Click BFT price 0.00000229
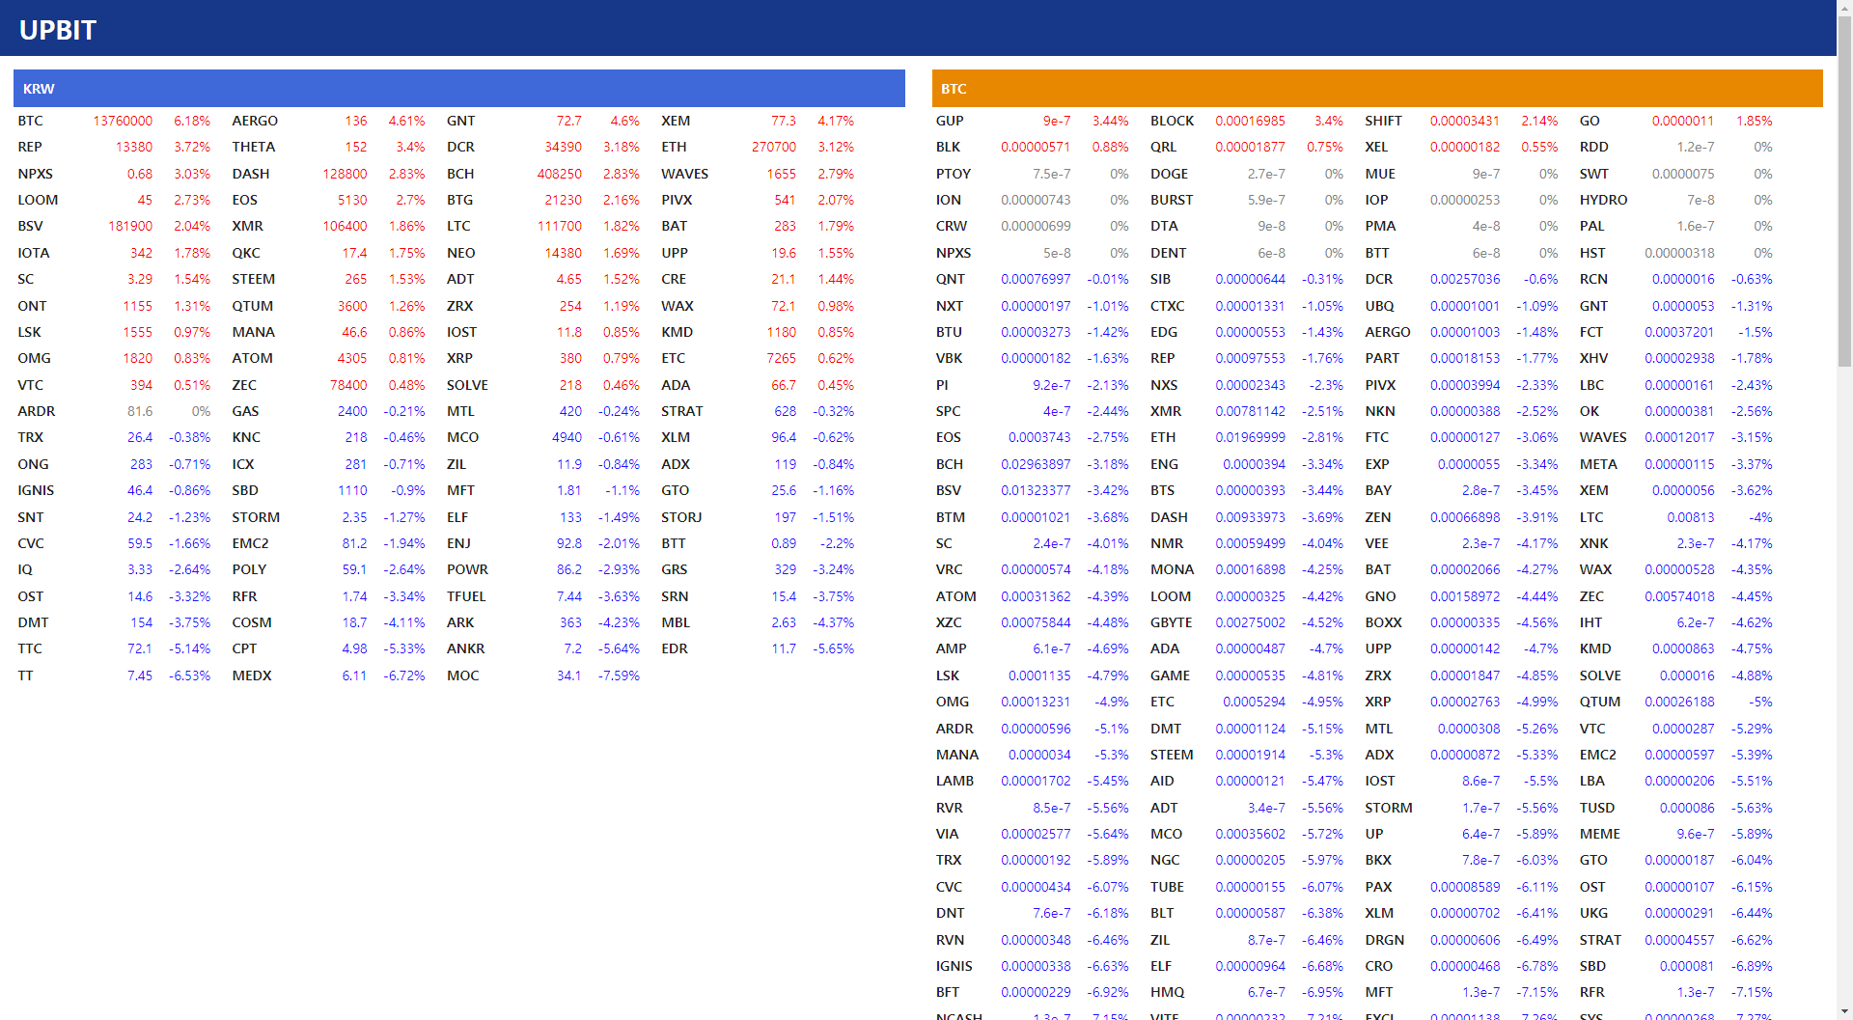Screen dimensions: 1853x1020 (1036, 992)
